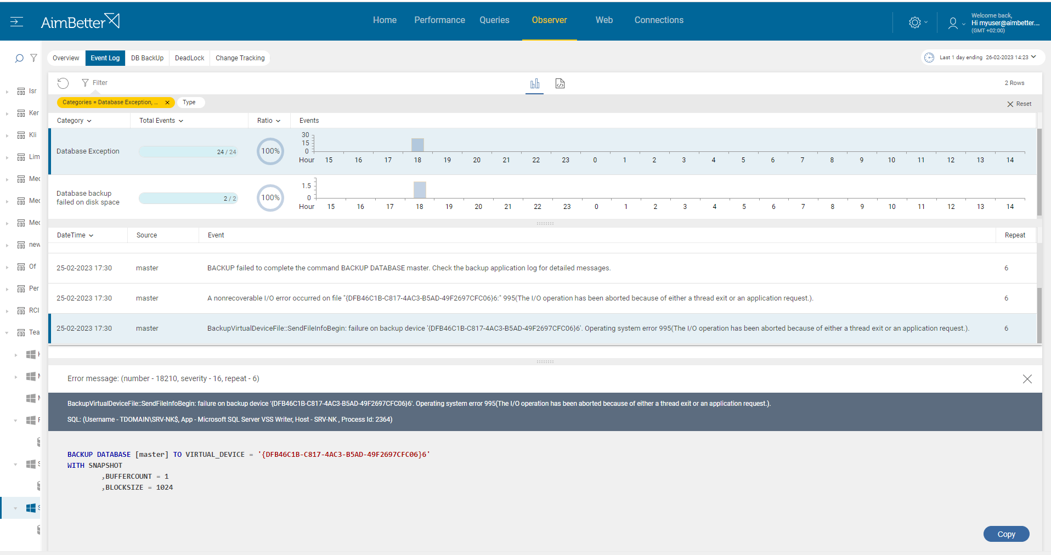Remove the Database Exception categories filter

167,102
